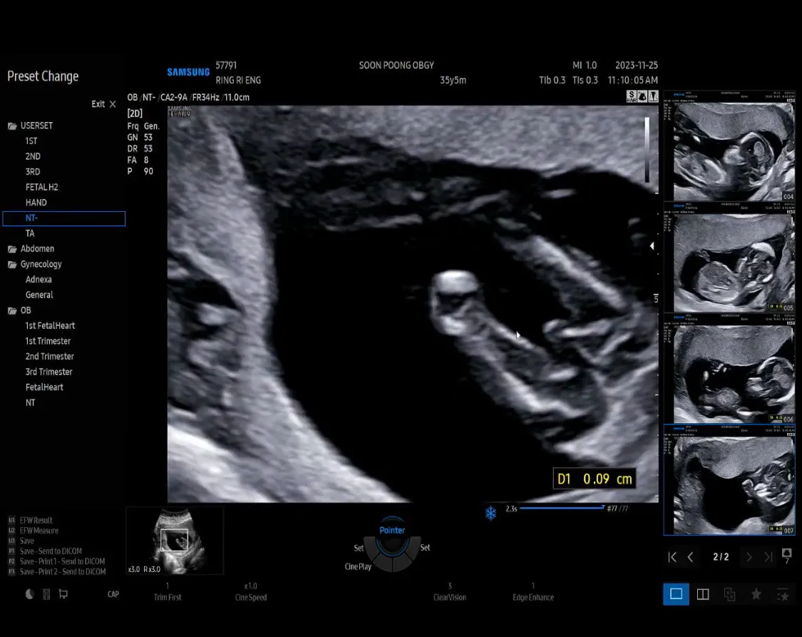
Task: Click the grayscale map bar
Action: point(647,149)
